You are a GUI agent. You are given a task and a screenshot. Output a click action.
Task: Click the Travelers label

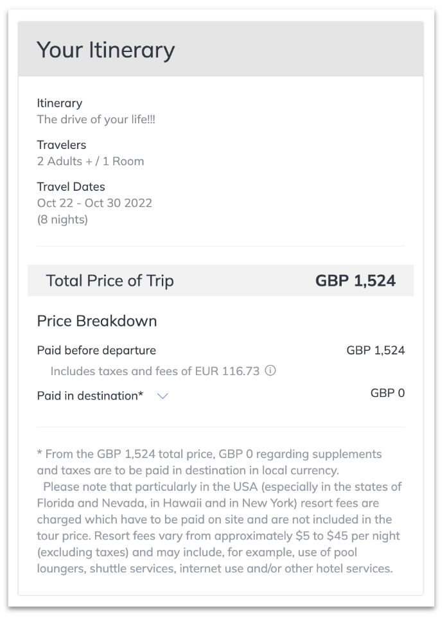62,145
